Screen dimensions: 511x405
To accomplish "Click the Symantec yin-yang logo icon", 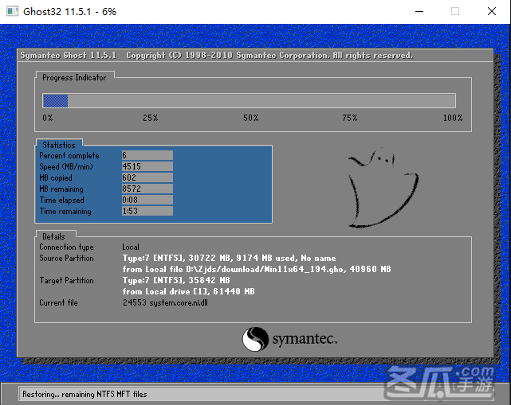I will [x=254, y=339].
